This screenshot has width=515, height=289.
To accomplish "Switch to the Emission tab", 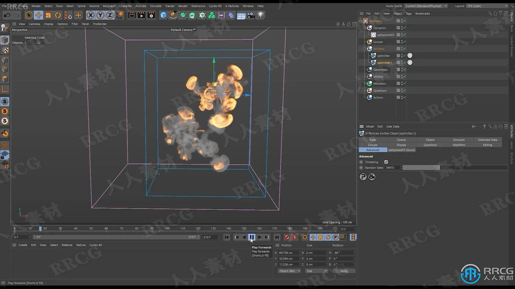I will [x=459, y=140].
